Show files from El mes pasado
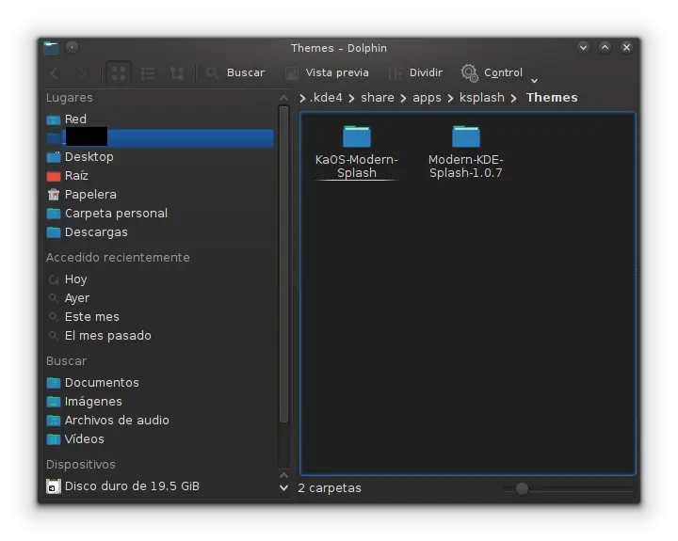 160,336
